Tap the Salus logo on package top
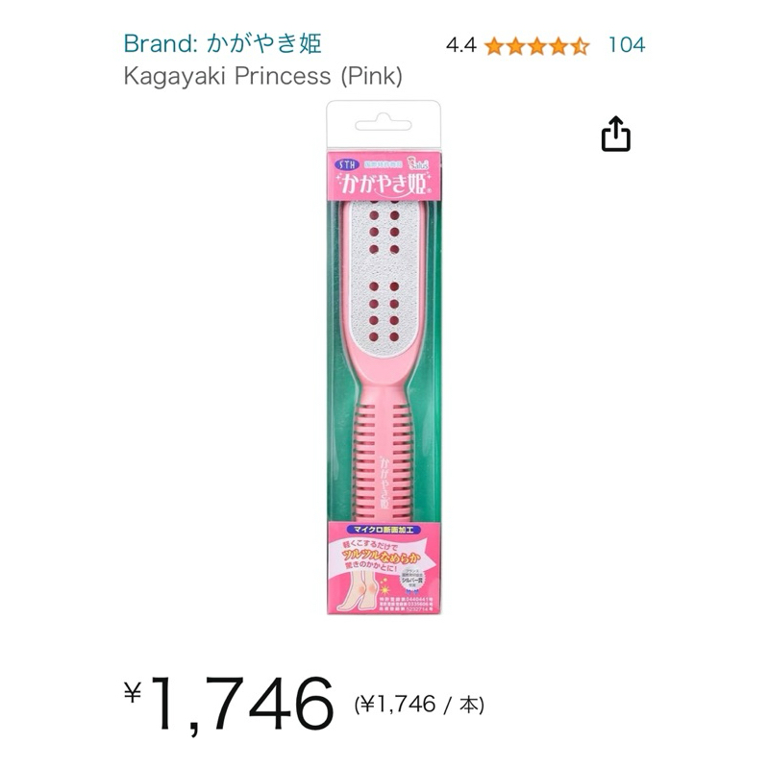This screenshot has width=769, height=769. [x=419, y=164]
